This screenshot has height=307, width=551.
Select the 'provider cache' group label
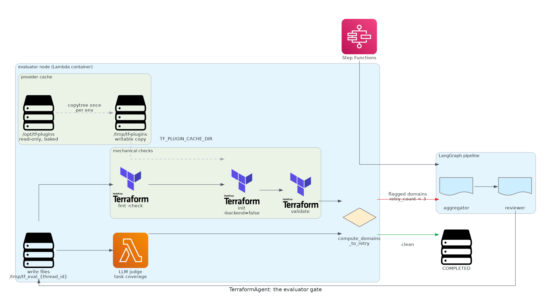(36, 77)
